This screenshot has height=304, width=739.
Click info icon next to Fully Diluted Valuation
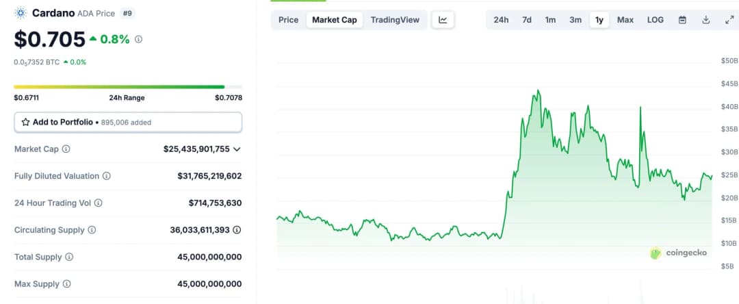[x=107, y=176]
